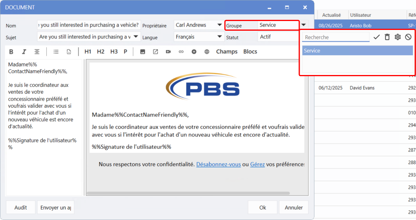
Task: Click the Recherche search field
Action: [x=335, y=37]
